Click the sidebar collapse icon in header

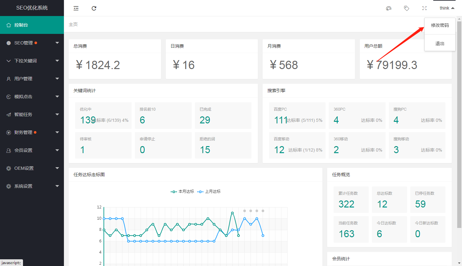click(76, 8)
